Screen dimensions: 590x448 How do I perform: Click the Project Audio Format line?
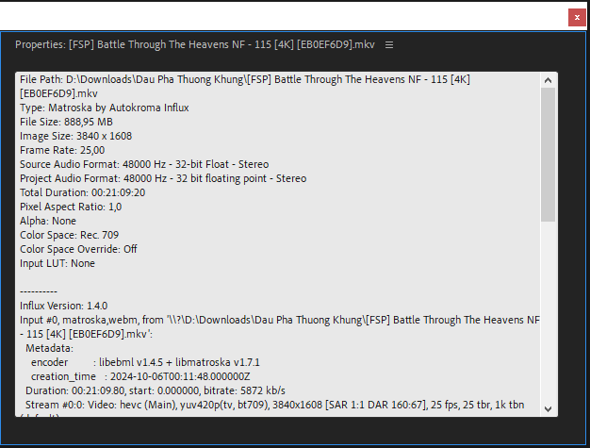pos(162,178)
